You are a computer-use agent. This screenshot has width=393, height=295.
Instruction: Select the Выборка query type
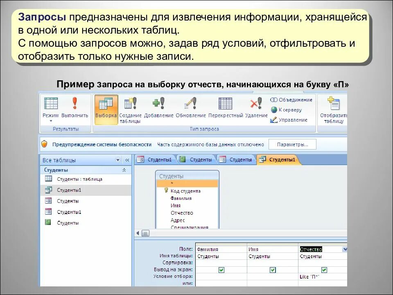coord(106,109)
